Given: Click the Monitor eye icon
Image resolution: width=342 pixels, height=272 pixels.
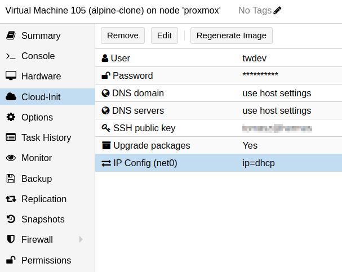Looking at the screenshot, I should coord(11,158).
